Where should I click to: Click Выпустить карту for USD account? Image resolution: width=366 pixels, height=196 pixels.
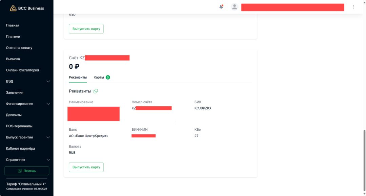point(86,29)
